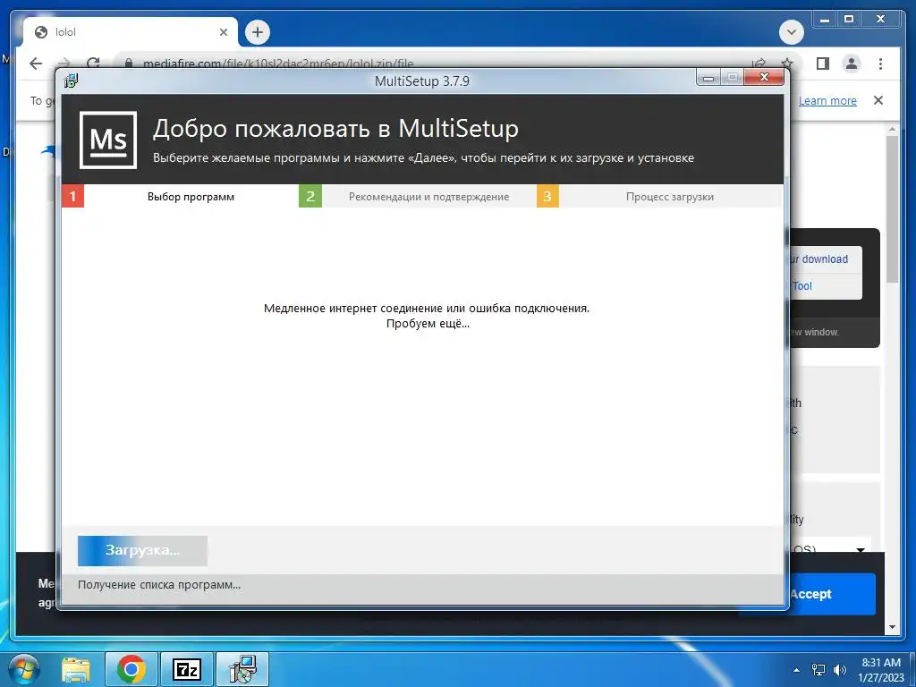The height and width of the screenshot is (687, 916).
Task: Toggle Chrome side panel icon
Action: pos(823,64)
